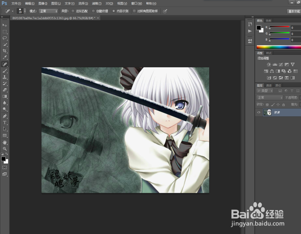Select 创建纹理 radio option
301x234 pixels.
(93, 11)
